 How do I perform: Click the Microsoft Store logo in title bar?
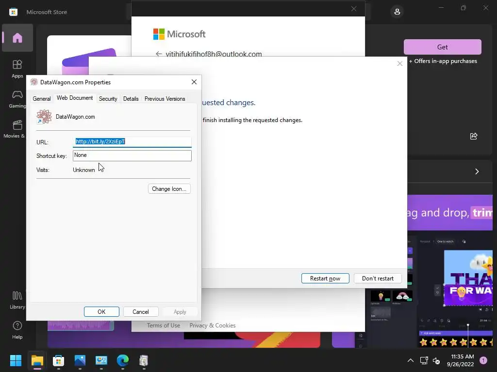coord(13,12)
